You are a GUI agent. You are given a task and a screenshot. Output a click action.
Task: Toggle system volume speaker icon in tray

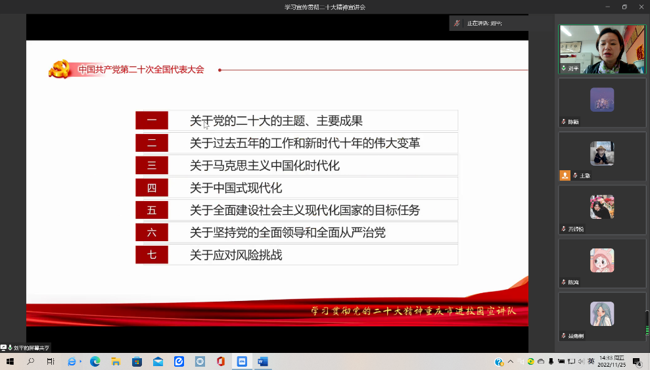(580, 361)
